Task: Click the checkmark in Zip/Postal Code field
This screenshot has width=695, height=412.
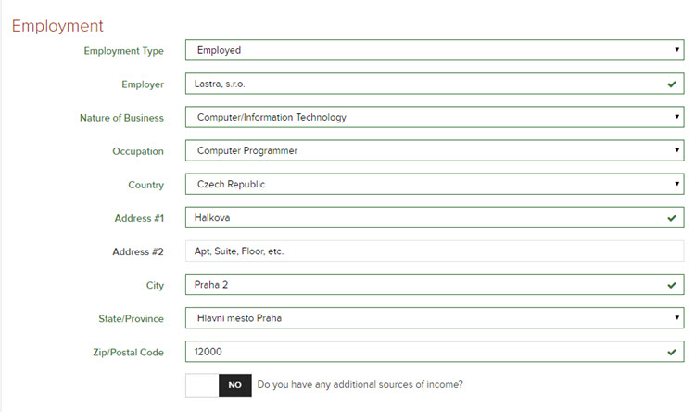Action: coord(672,353)
